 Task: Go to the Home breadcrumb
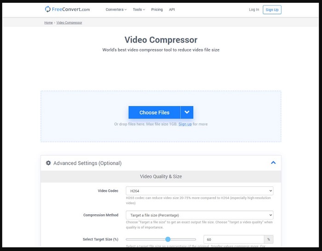[x=48, y=22]
